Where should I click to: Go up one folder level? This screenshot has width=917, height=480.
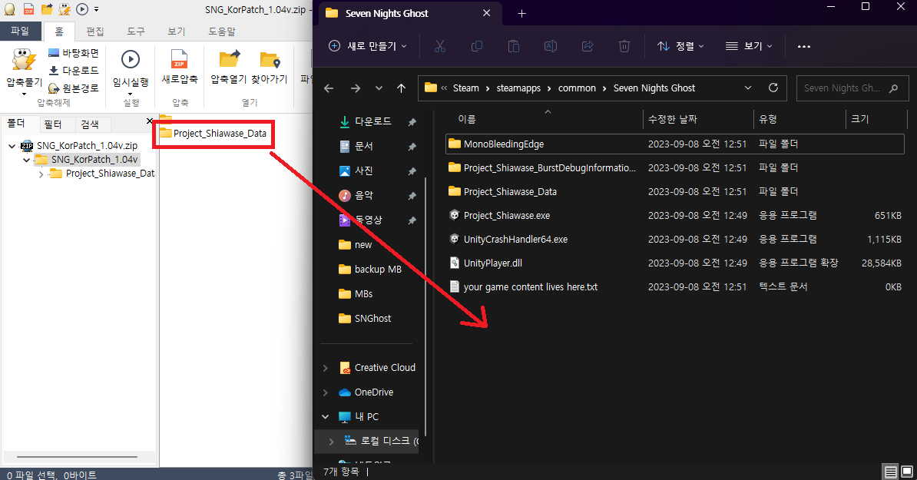click(x=401, y=88)
